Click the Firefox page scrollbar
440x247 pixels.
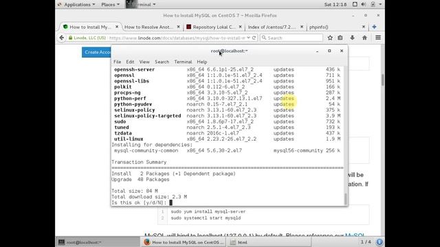382,80
